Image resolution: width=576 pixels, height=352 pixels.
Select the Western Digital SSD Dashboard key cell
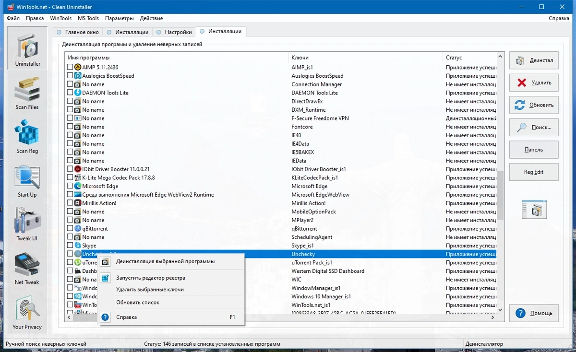tap(328, 271)
